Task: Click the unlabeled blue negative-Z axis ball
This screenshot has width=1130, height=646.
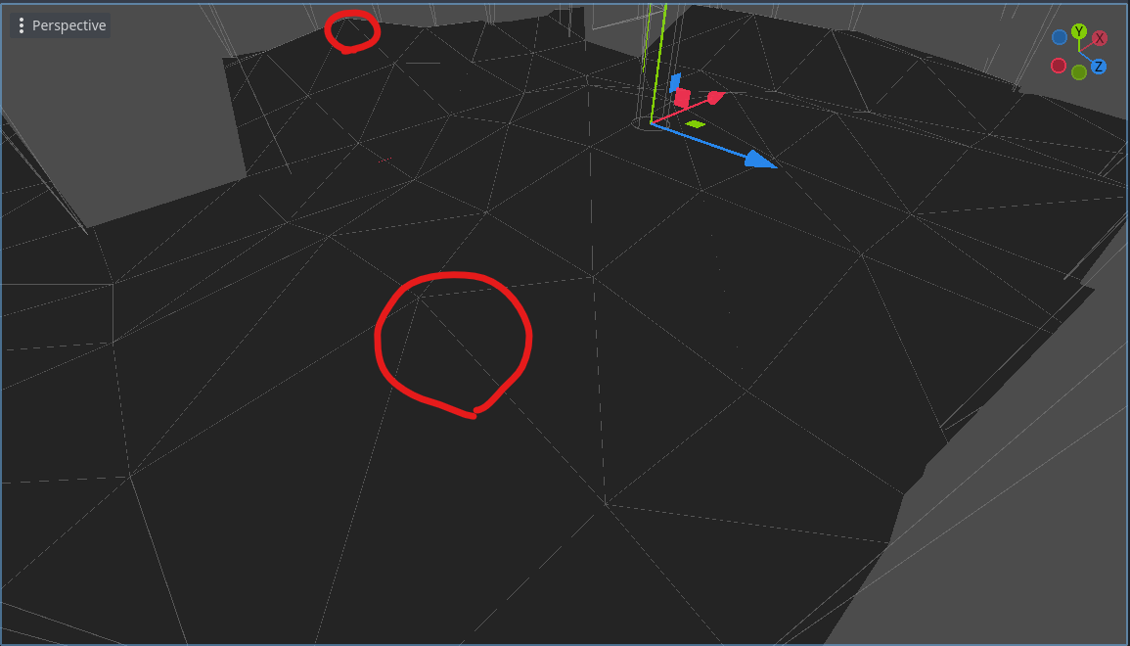Action: point(1060,37)
